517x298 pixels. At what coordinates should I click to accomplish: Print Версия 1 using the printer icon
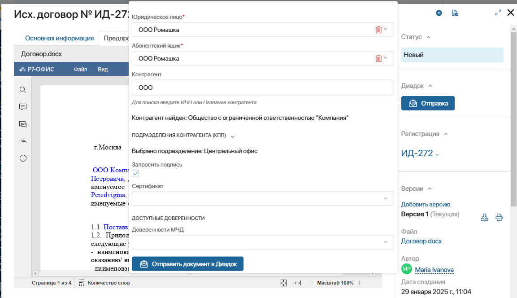(x=499, y=217)
